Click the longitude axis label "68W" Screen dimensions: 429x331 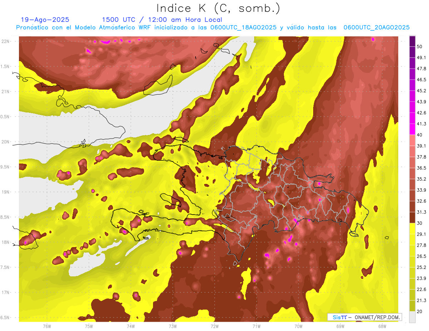tap(382, 326)
